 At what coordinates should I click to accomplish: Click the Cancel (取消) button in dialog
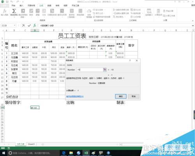133,96
